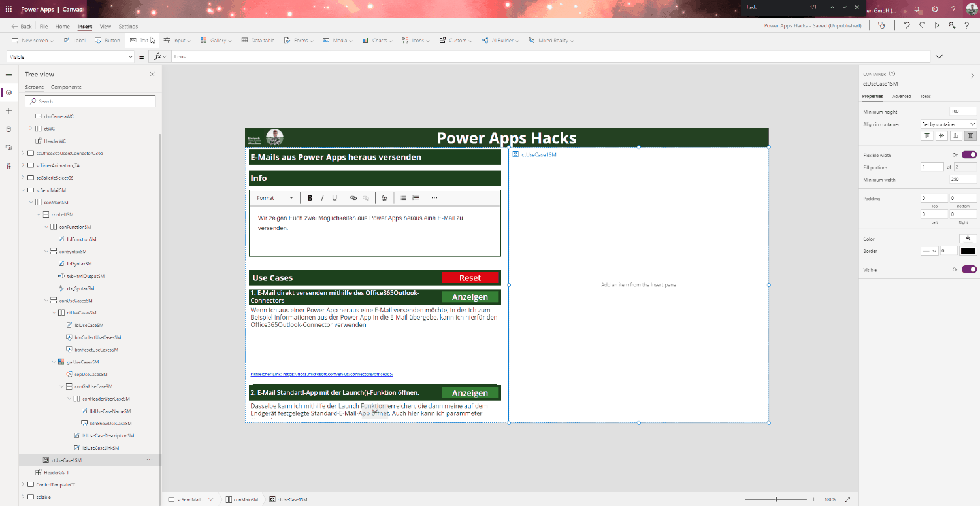
Task: Open the Data cylinder icon in left rail
Action: [x=8, y=129]
